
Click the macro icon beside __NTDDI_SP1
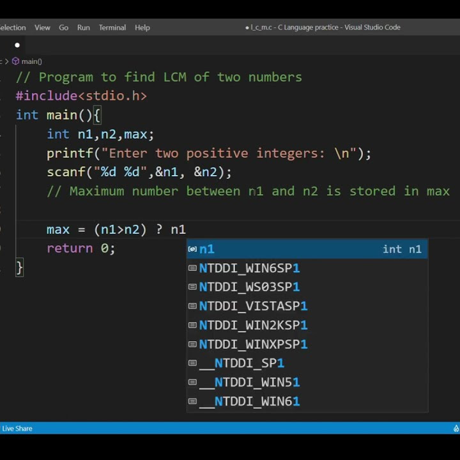point(192,363)
